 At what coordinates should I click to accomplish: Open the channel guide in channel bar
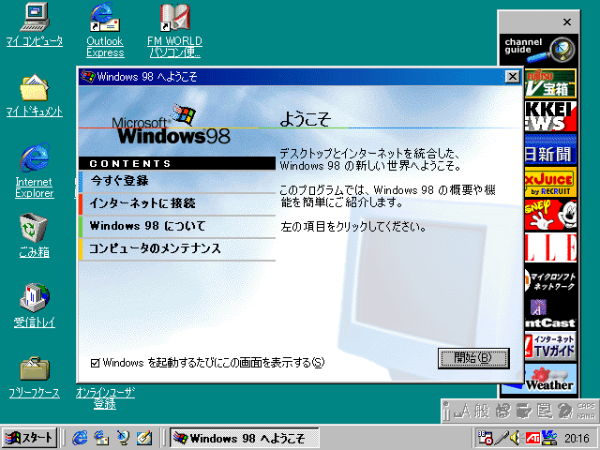(x=539, y=50)
